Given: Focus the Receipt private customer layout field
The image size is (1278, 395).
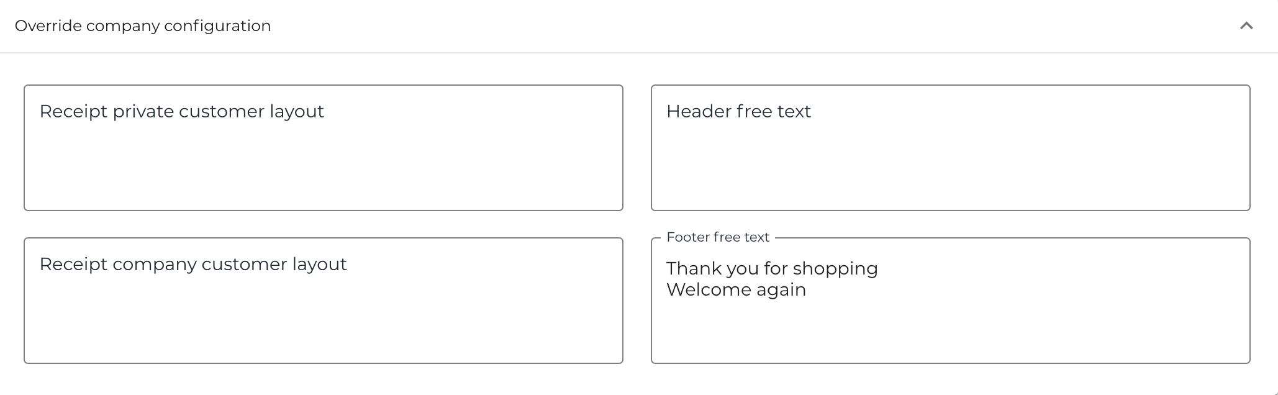Looking at the screenshot, I should pyautogui.click(x=323, y=148).
